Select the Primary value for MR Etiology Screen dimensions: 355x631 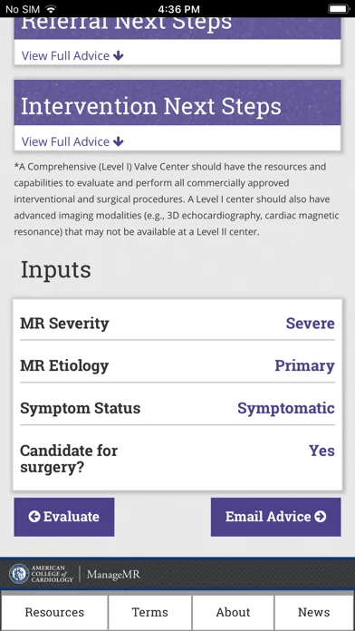click(304, 365)
